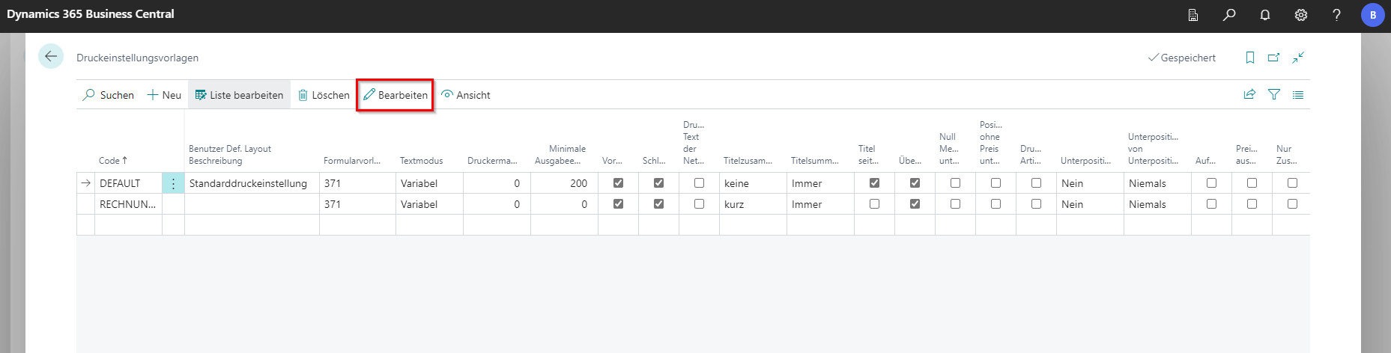Click Löschen to delete record
The height and width of the screenshot is (353, 1391).
tap(324, 95)
